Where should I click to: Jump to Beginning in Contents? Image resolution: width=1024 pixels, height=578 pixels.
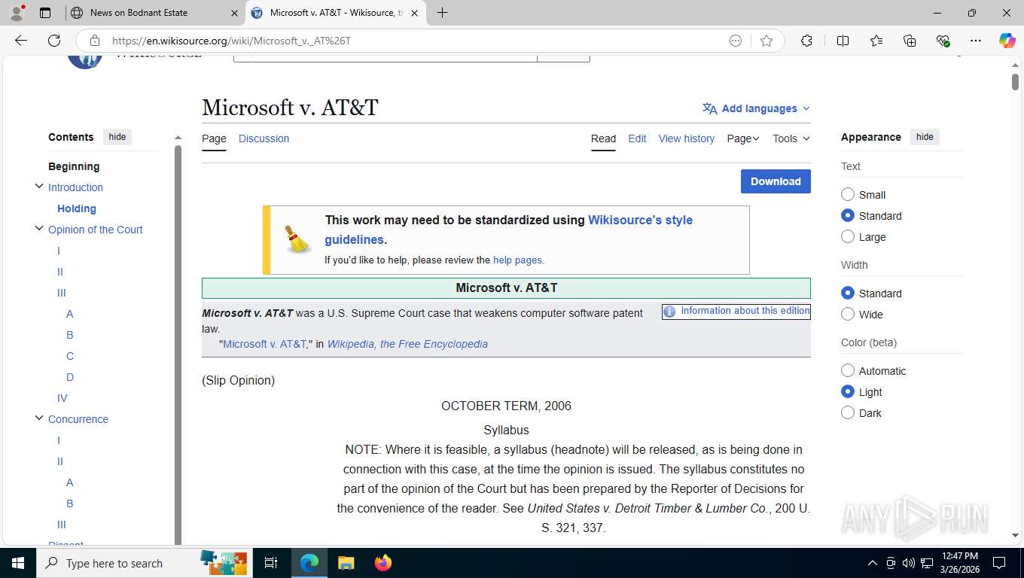[x=74, y=166]
